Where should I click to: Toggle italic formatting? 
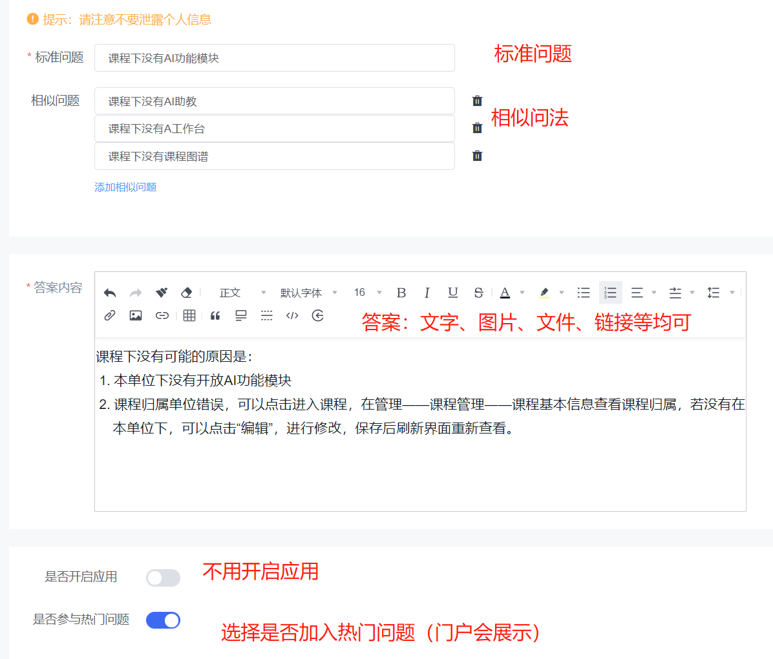(427, 293)
